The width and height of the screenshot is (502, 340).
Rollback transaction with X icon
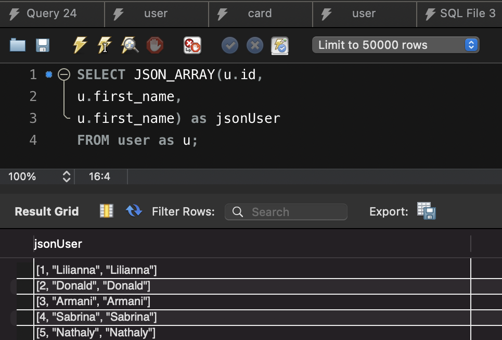255,45
